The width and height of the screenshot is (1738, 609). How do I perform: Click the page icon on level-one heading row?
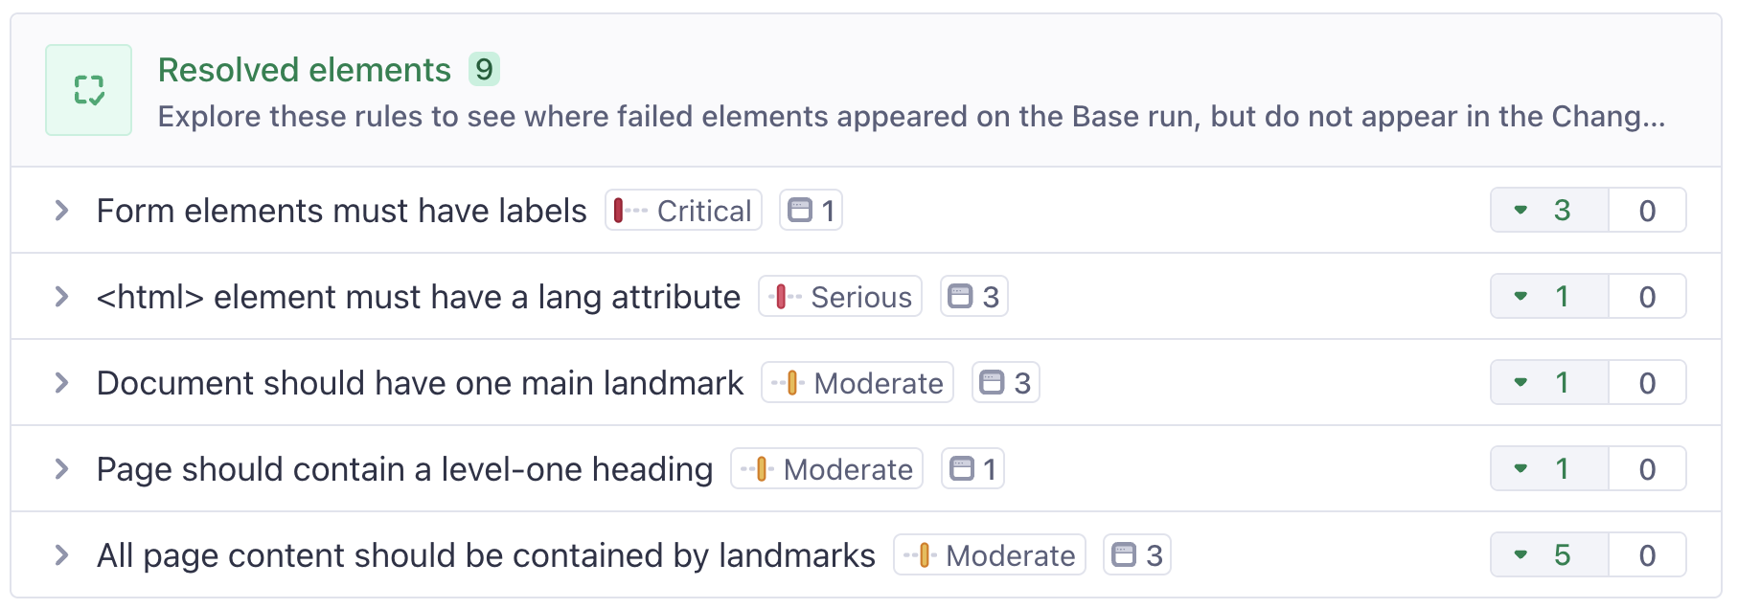coord(960,468)
